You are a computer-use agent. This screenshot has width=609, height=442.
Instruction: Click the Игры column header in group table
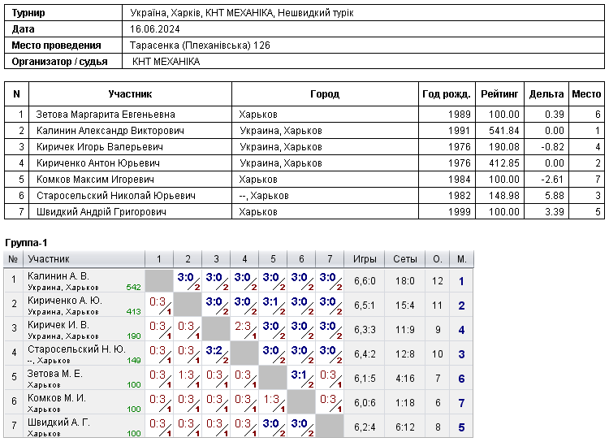click(365, 259)
